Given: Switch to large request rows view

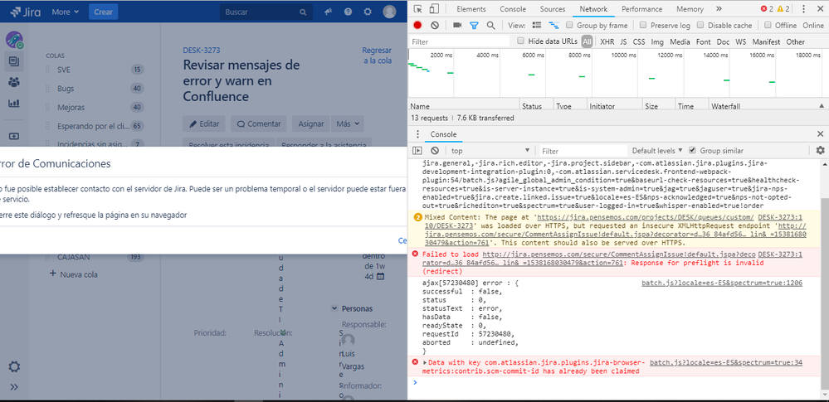Looking at the screenshot, I should click(x=537, y=25).
